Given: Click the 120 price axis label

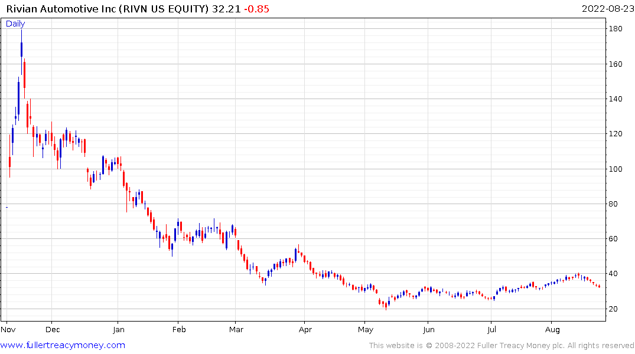Looking at the screenshot, I should [x=616, y=134].
